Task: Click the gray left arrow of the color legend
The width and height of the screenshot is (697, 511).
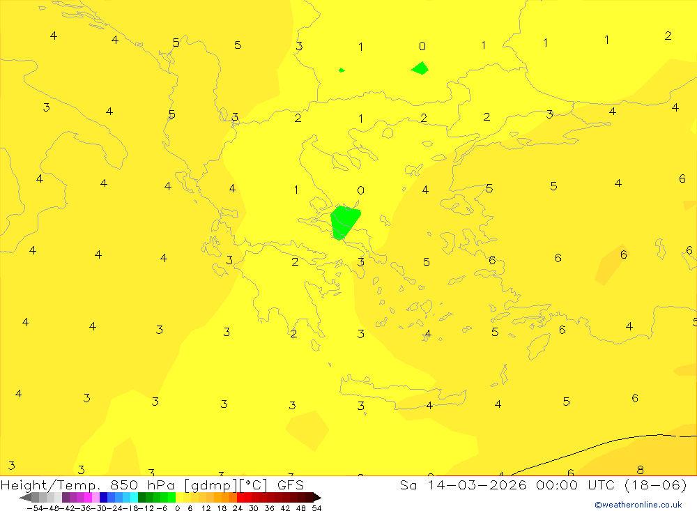Action: pos(25,497)
